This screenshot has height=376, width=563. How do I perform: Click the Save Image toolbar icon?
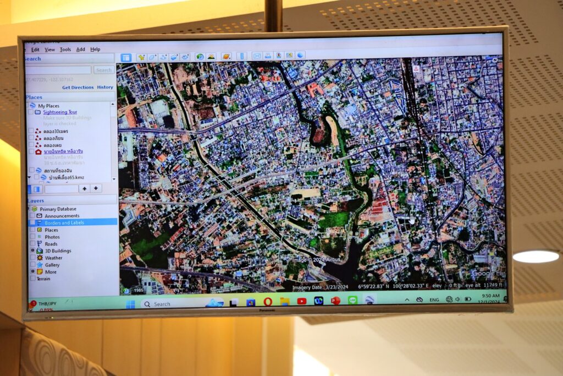279,56
